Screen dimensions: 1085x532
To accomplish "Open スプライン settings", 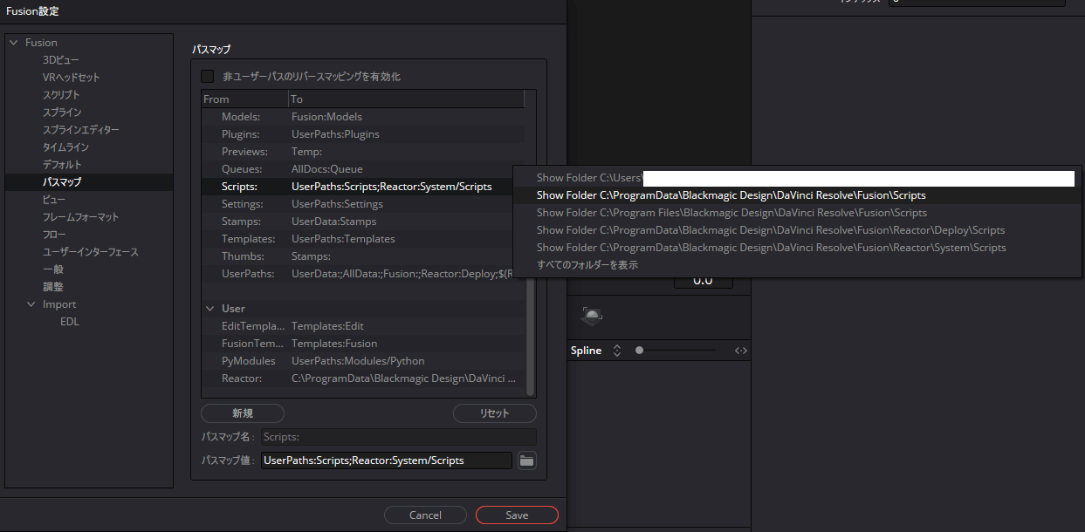I will (x=62, y=113).
